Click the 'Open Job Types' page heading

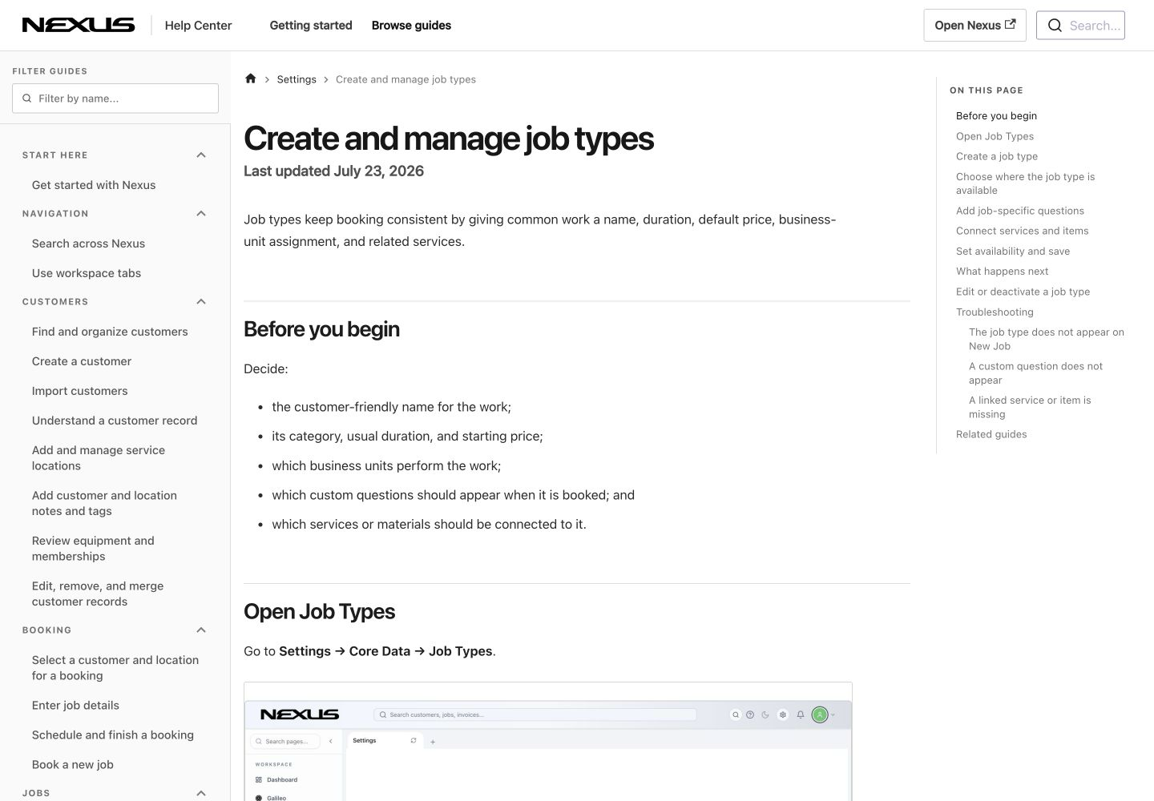[319, 611]
